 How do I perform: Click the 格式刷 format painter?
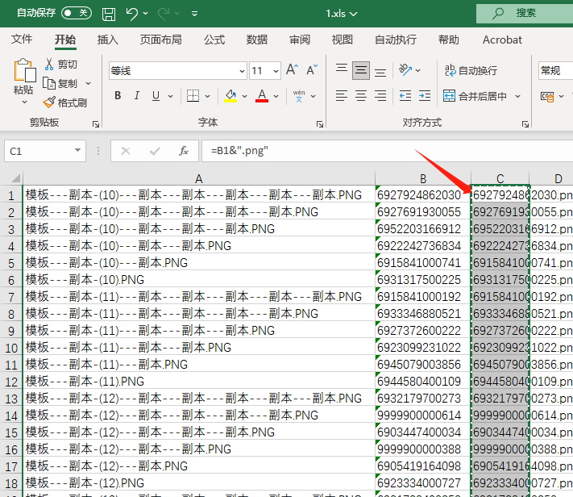coord(65,102)
